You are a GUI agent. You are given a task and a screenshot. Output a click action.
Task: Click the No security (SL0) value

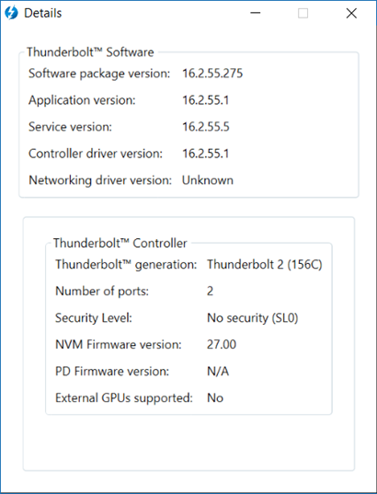pyautogui.click(x=252, y=318)
